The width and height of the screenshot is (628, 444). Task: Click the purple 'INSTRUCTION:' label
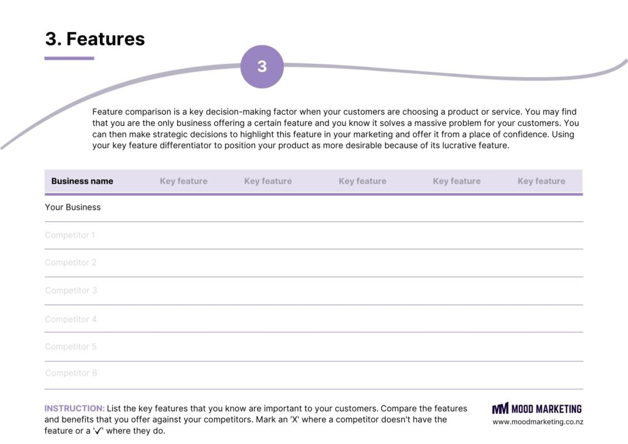point(74,408)
